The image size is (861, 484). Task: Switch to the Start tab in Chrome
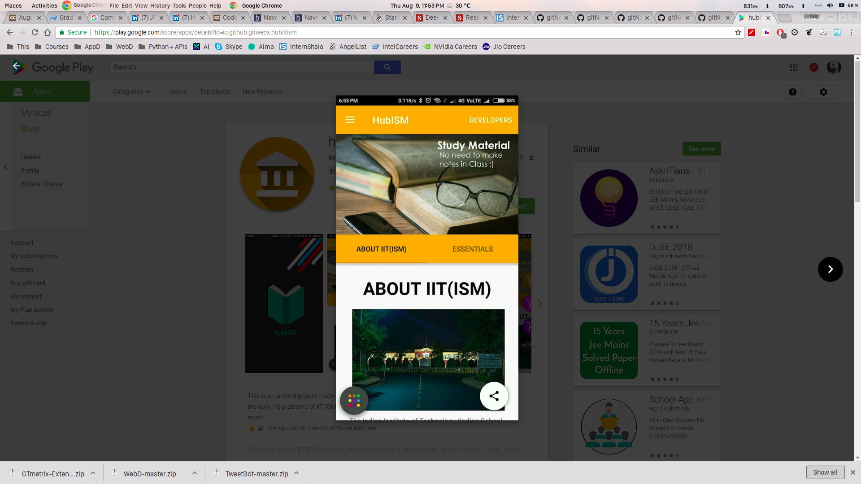[x=391, y=17]
